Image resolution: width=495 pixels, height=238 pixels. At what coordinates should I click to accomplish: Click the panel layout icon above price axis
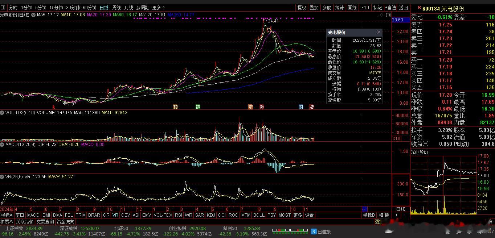point(388,15)
